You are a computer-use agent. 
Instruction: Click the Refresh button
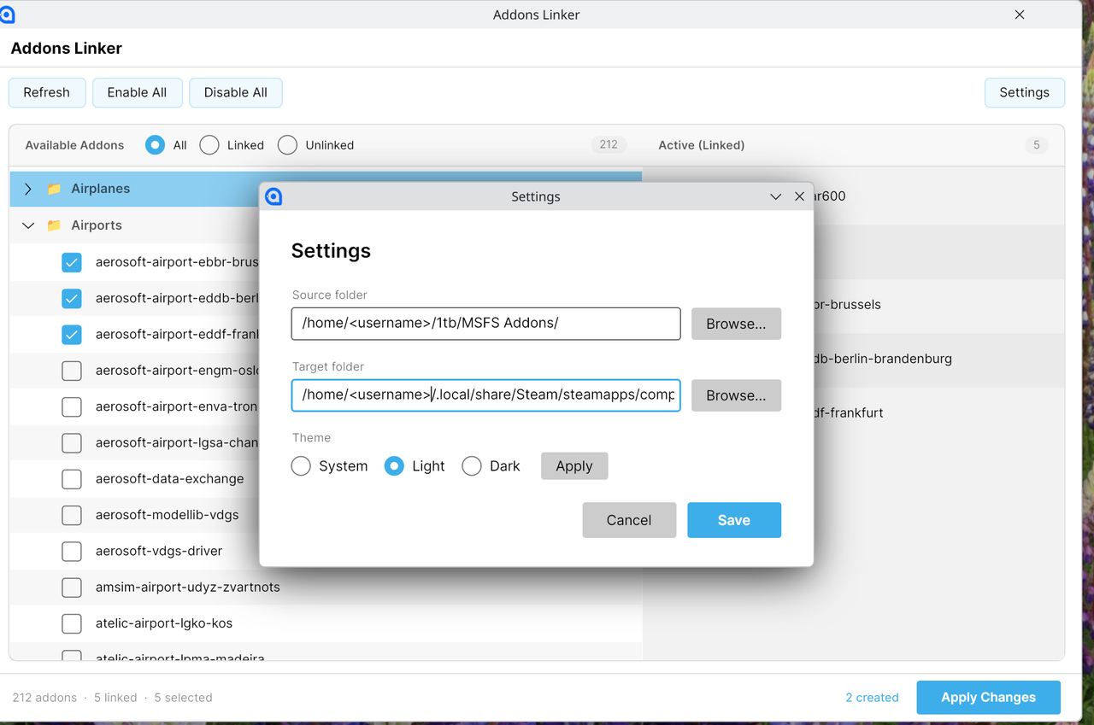coord(47,92)
